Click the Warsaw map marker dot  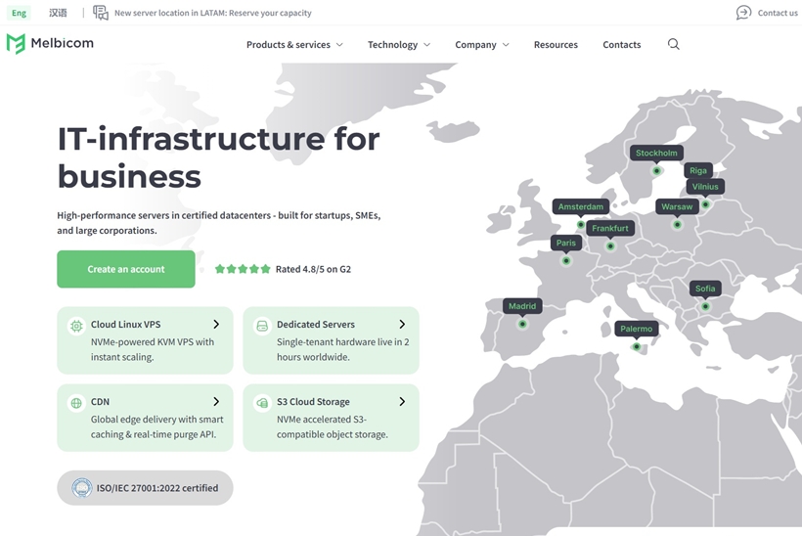click(x=677, y=225)
